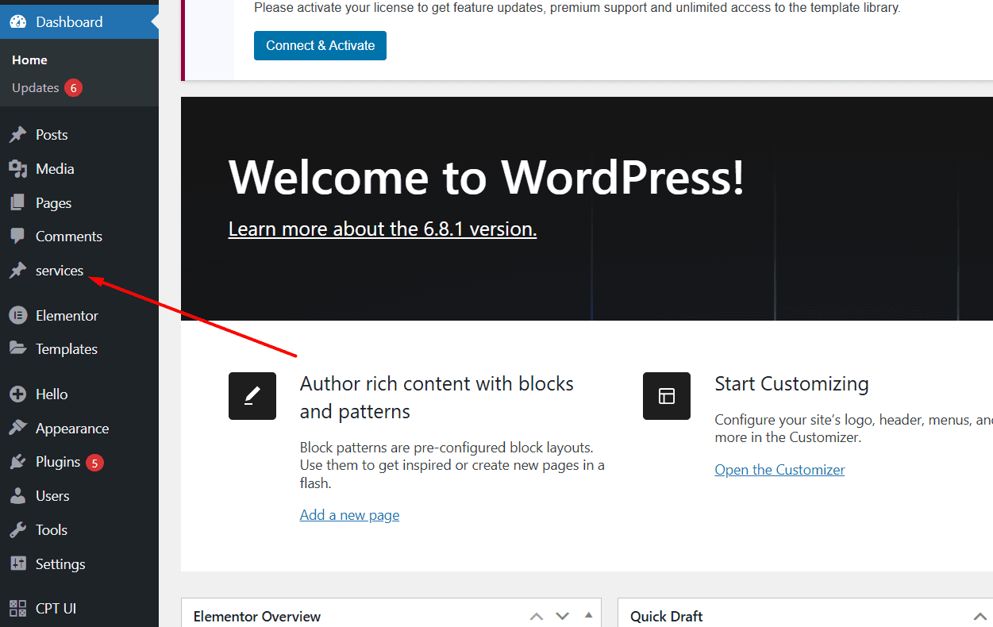Open Users via the person icon

(20, 495)
